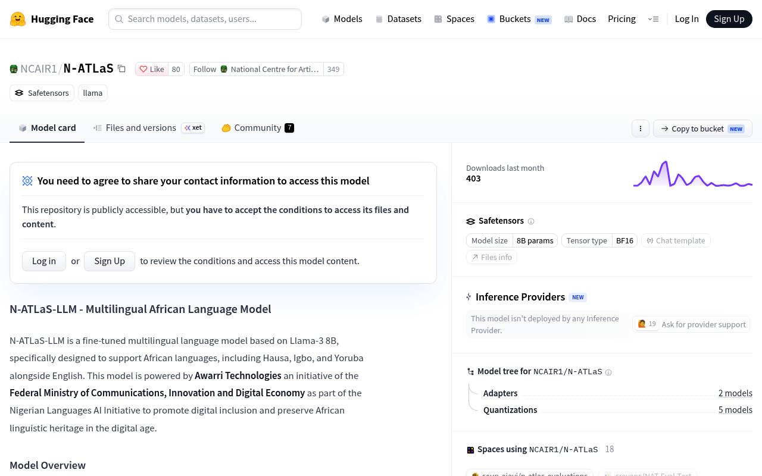The width and height of the screenshot is (762, 476).
Task: View the 80 likes count
Action: pos(176,69)
